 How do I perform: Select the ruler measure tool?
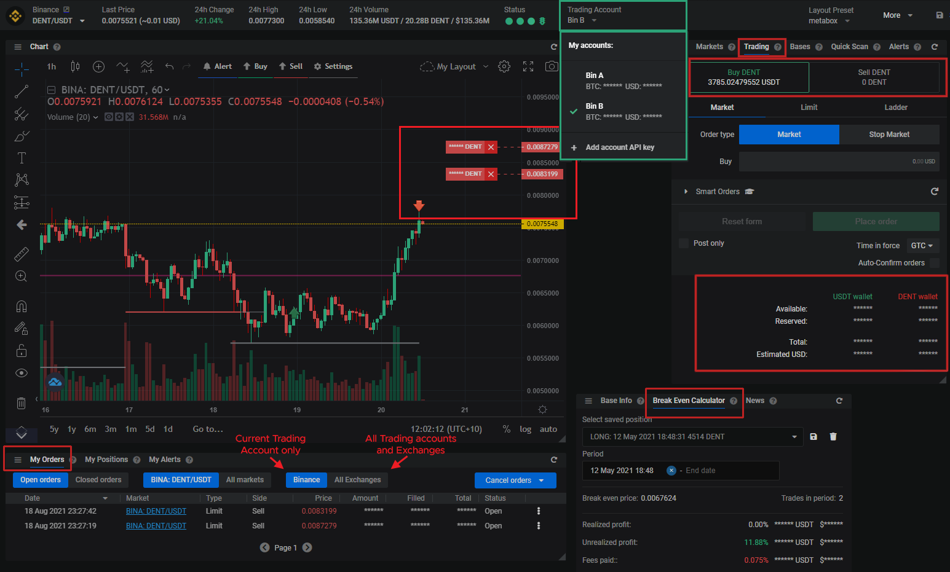[22, 254]
